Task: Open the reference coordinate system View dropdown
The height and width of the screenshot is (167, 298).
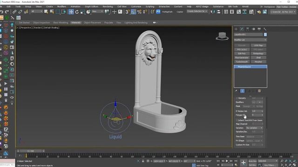Action: (97, 12)
